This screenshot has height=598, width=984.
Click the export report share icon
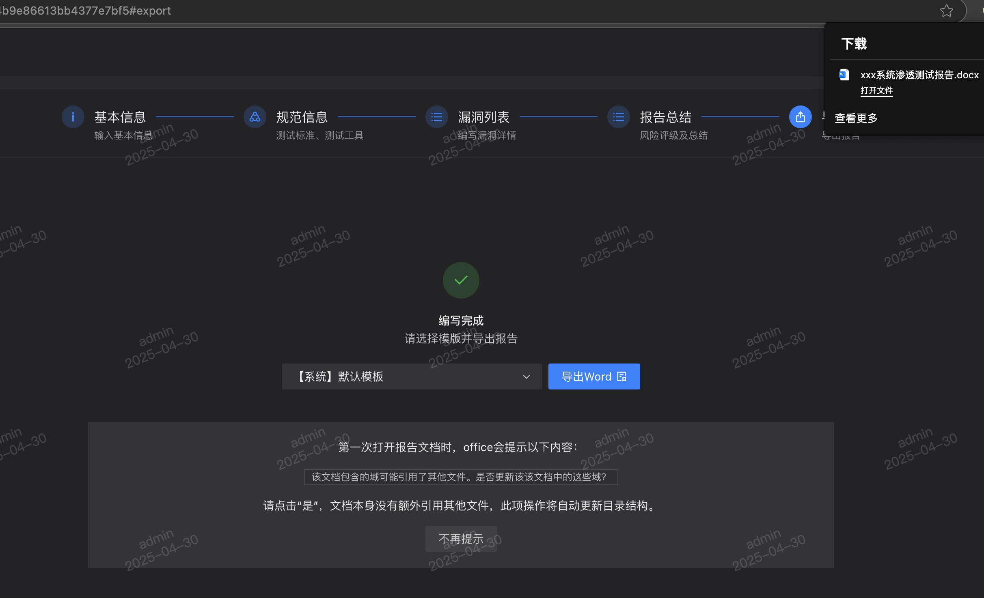point(800,117)
